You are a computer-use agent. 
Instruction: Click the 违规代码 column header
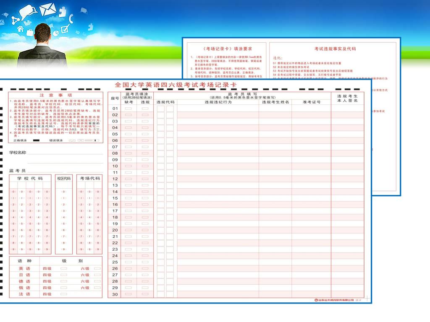tap(165, 102)
